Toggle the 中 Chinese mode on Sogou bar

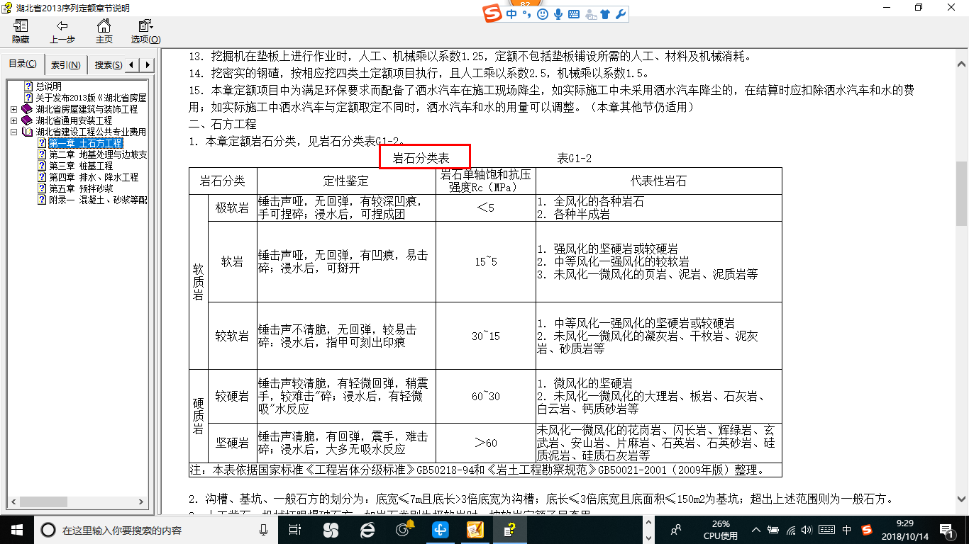tap(511, 14)
